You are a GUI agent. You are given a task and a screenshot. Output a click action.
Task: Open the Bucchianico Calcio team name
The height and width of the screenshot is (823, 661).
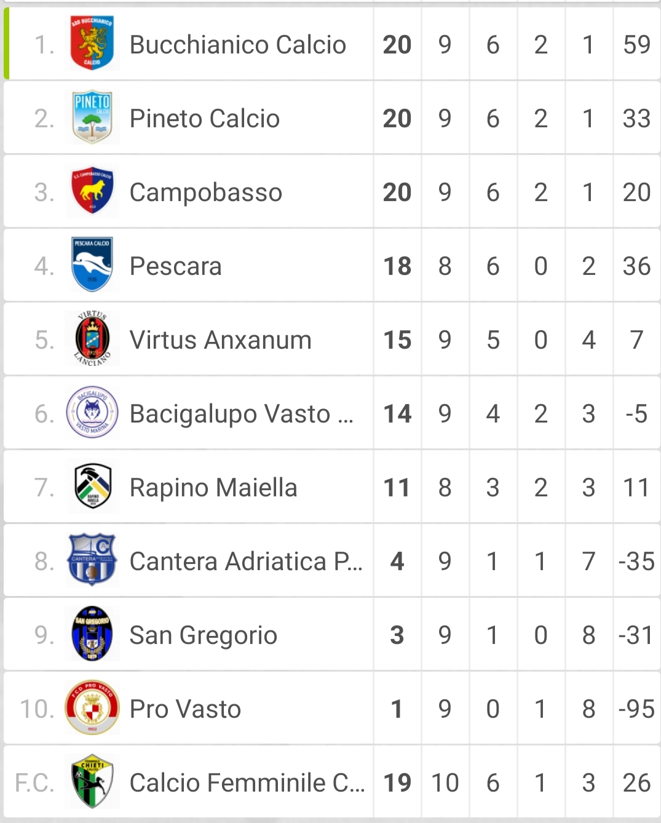point(238,44)
